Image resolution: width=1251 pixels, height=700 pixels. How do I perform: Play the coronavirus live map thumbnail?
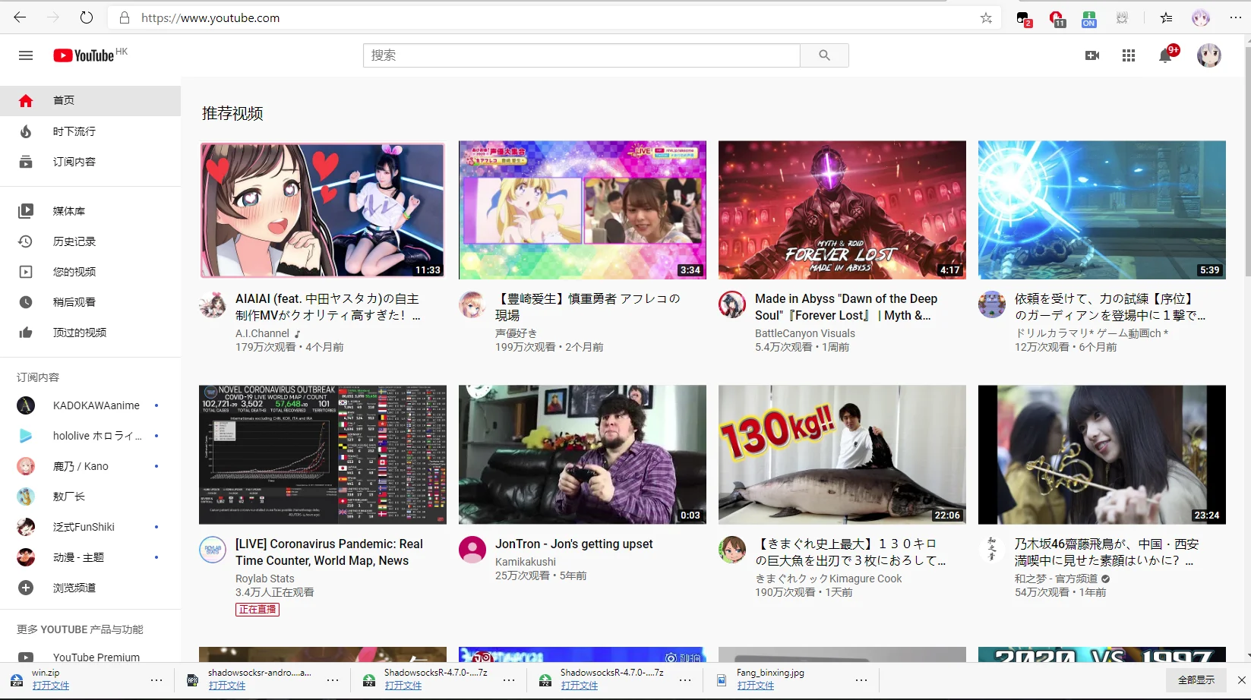[x=323, y=455]
